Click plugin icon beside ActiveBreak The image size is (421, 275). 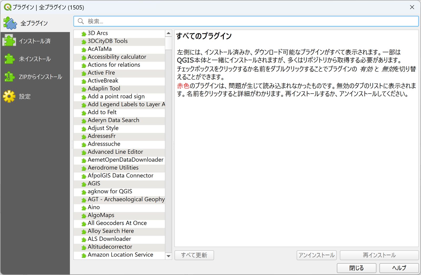point(84,81)
